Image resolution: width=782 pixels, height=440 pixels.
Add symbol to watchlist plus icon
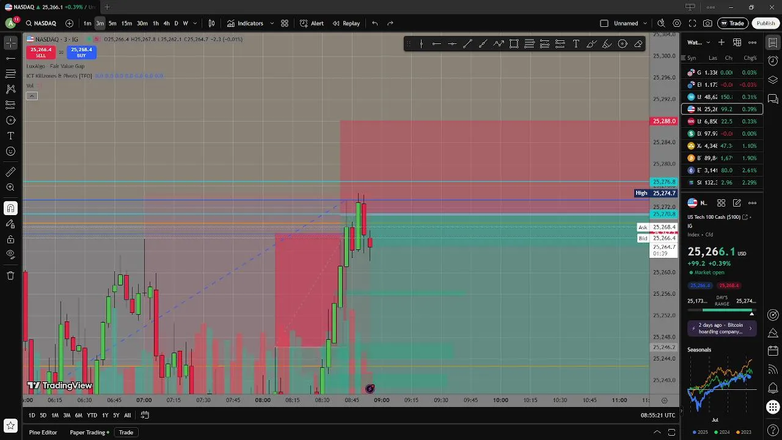[x=722, y=42]
